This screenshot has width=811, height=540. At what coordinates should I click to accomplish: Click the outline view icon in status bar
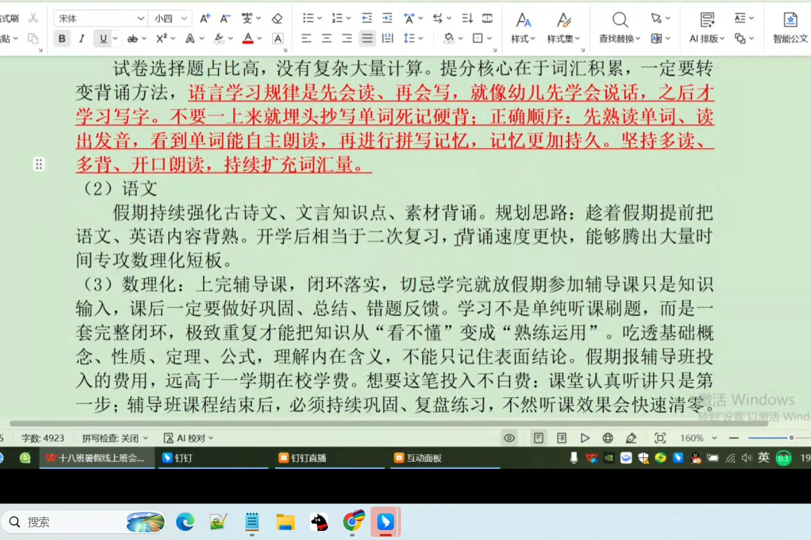pos(562,438)
